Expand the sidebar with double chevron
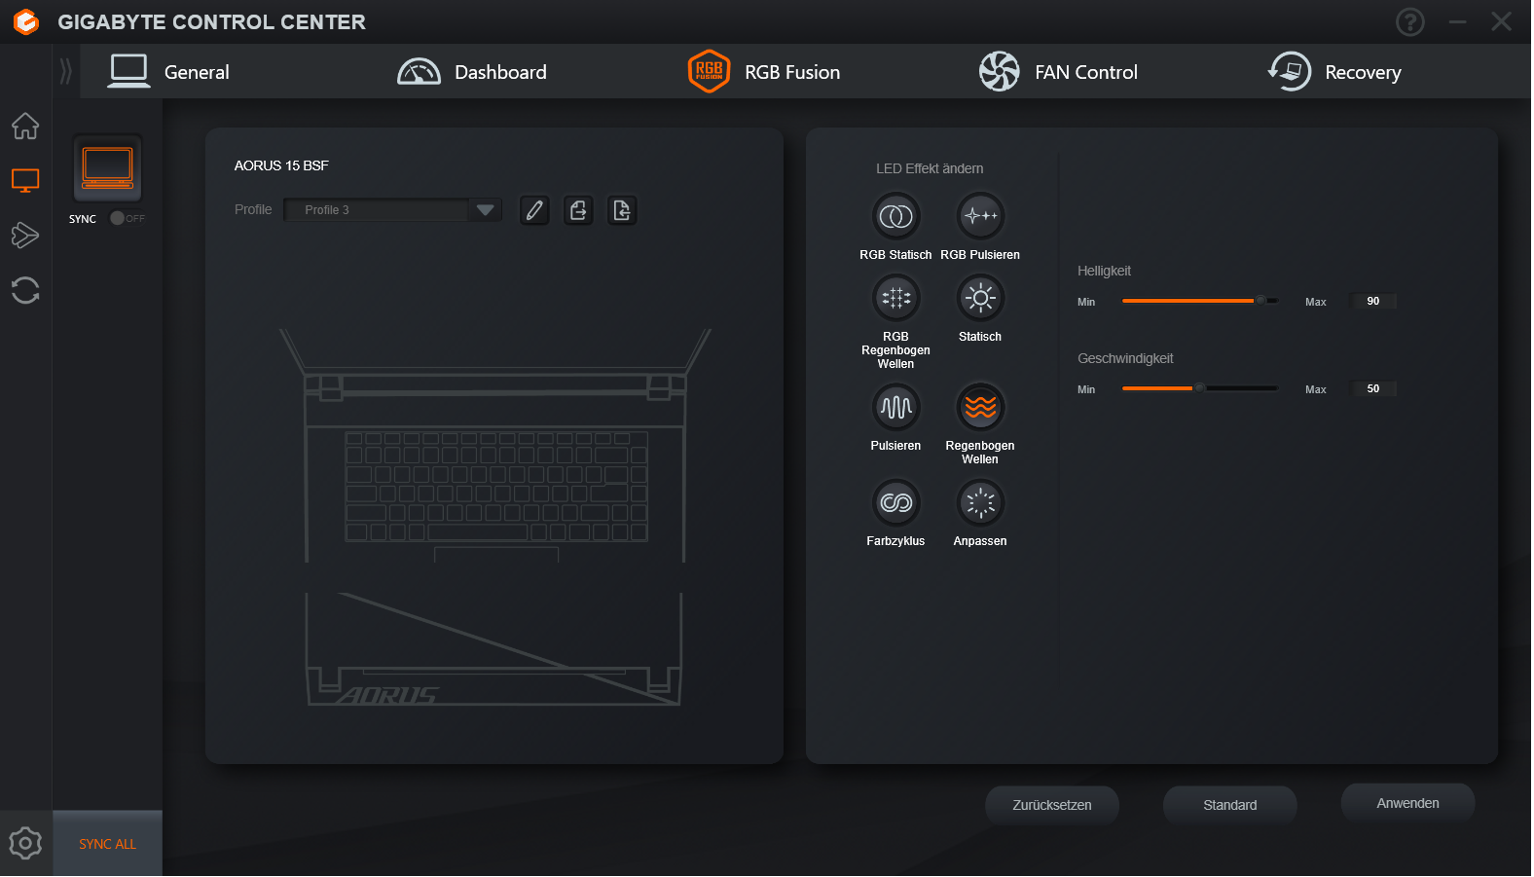This screenshot has width=1534, height=877. (65, 71)
